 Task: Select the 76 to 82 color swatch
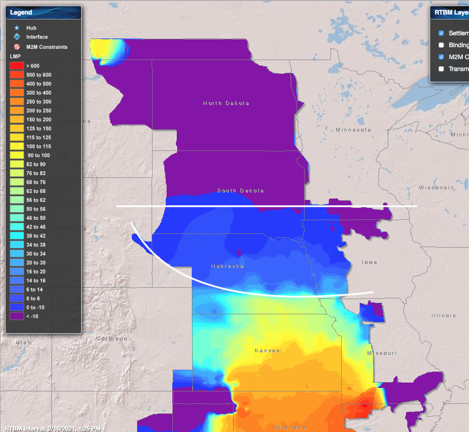[17, 173]
